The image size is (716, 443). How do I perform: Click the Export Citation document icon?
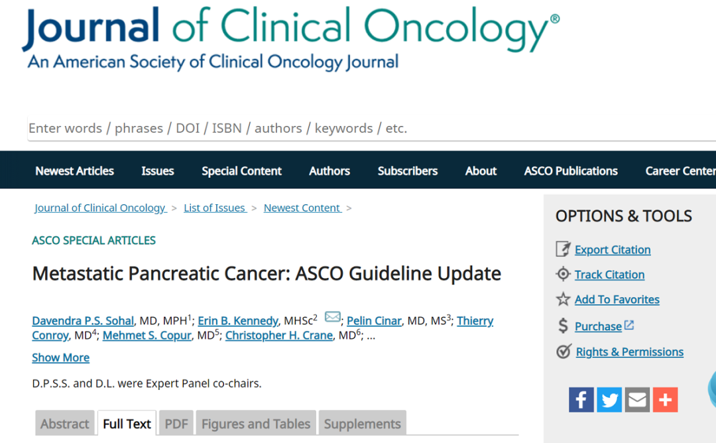563,249
